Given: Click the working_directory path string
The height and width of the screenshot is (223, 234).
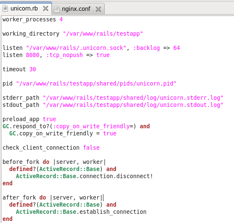Looking at the screenshot, I should 103,34.
